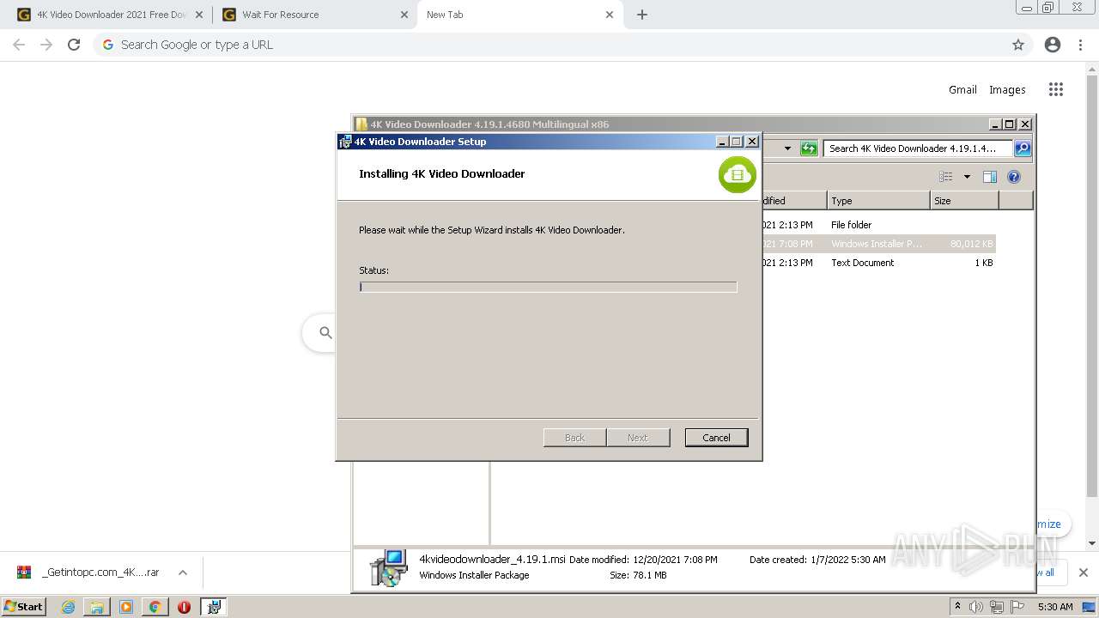The image size is (1099, 618).
Task: Click the installation status progress bar
Action: tap(548, 287)
